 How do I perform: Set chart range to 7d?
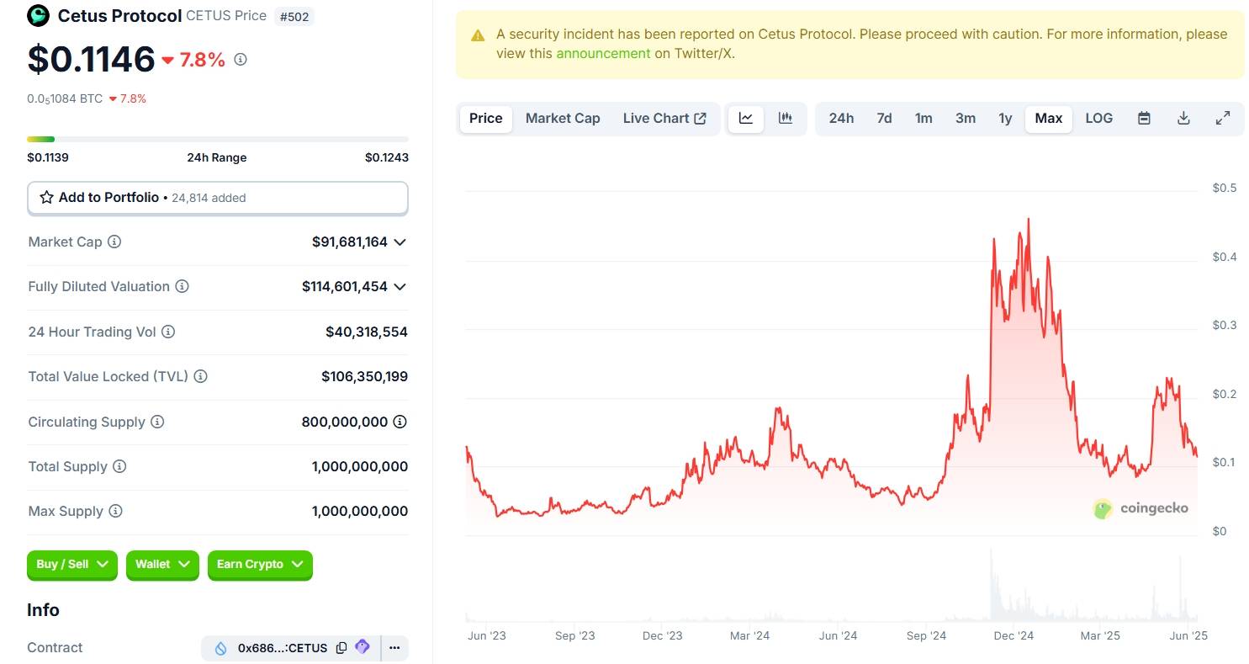[x=884, y=119]
